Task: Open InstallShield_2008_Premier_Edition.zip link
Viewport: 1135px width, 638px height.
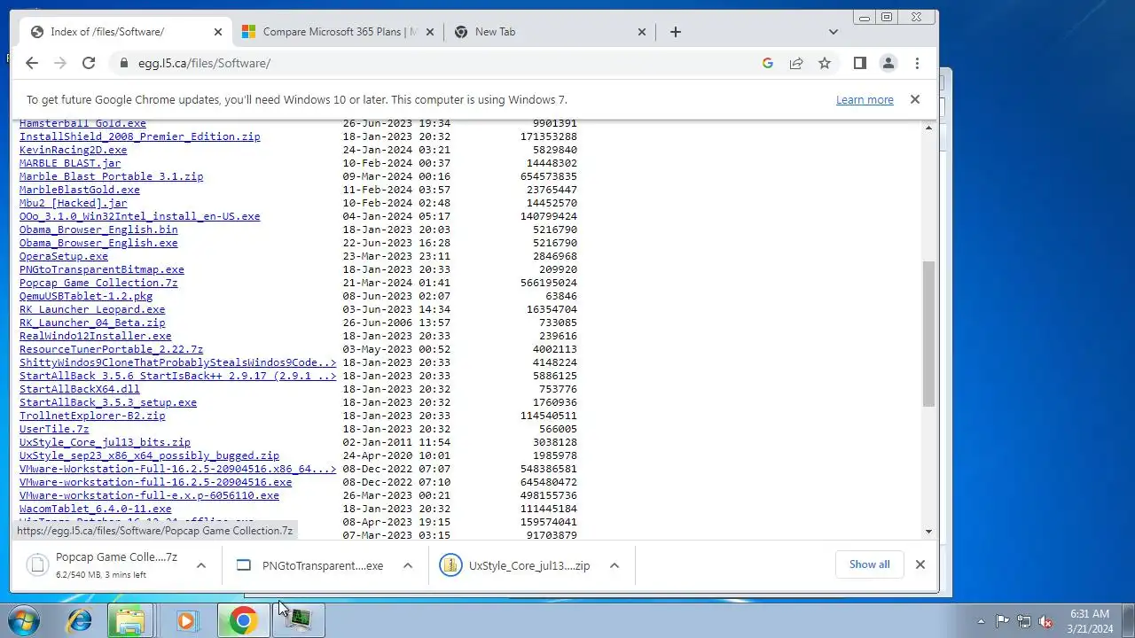Action: tap(140, 136)
